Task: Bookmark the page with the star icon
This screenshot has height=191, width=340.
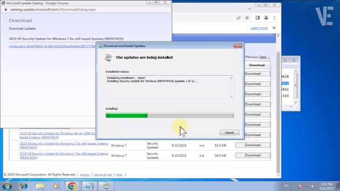Action: (x=247, y=18)
